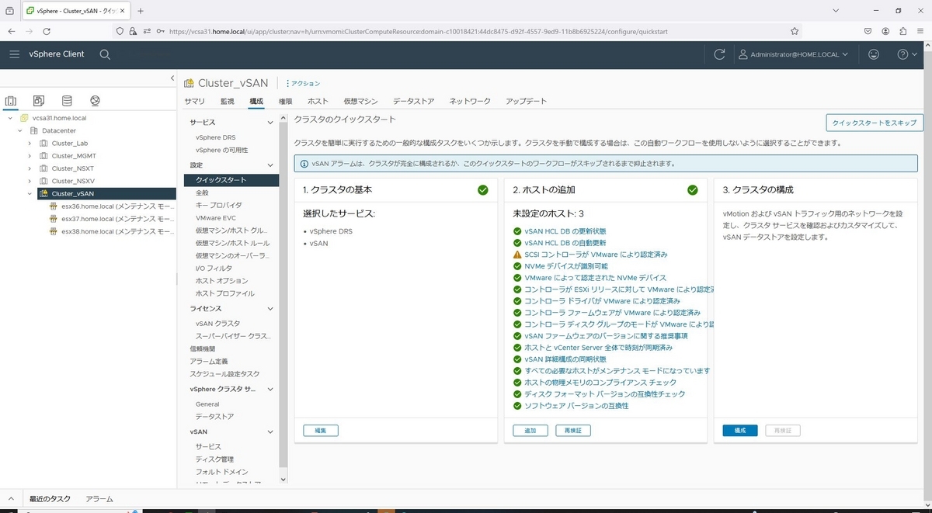Switch to the データストア tab

[x=413, y=102]
